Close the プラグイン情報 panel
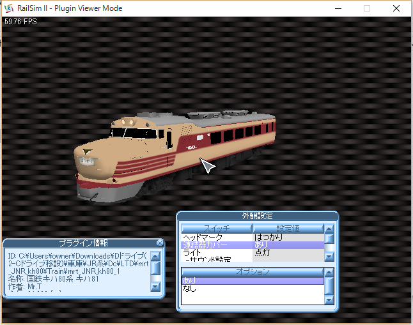The image size is (413, 325). click(x=160, y=243)
